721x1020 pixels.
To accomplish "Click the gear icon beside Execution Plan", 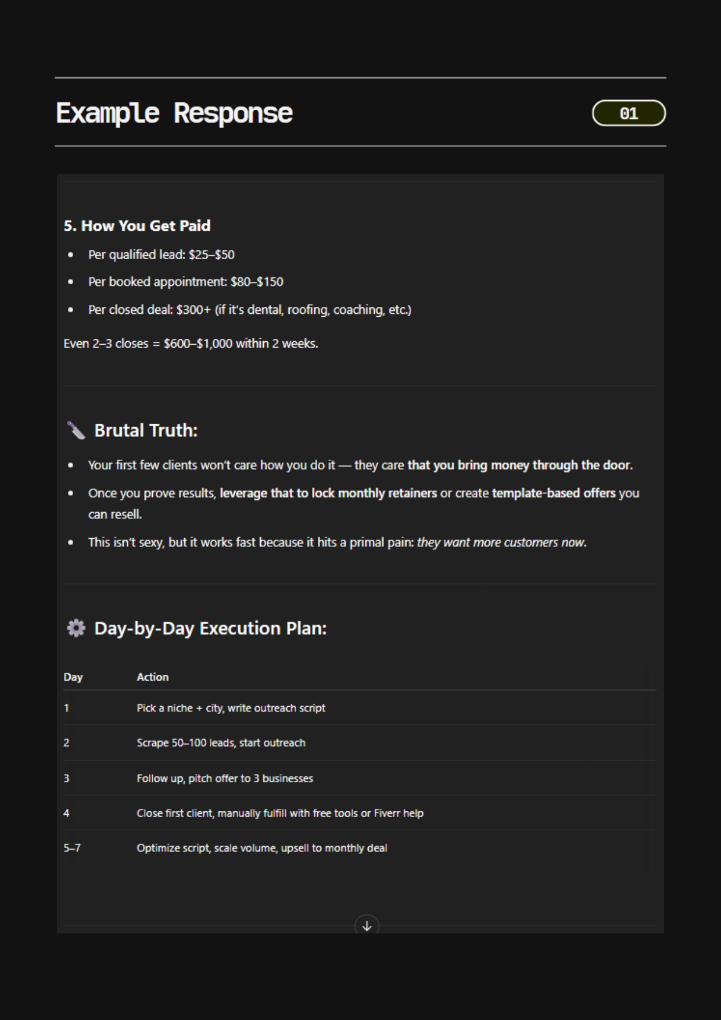I will [x=76, y=628].
